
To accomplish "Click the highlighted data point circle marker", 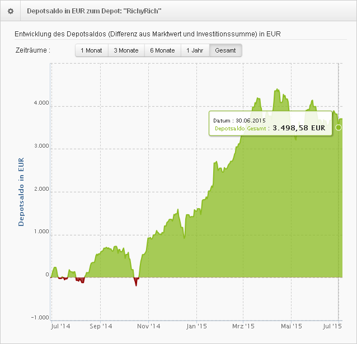I will pyautogui.click(x=338, y=128).
